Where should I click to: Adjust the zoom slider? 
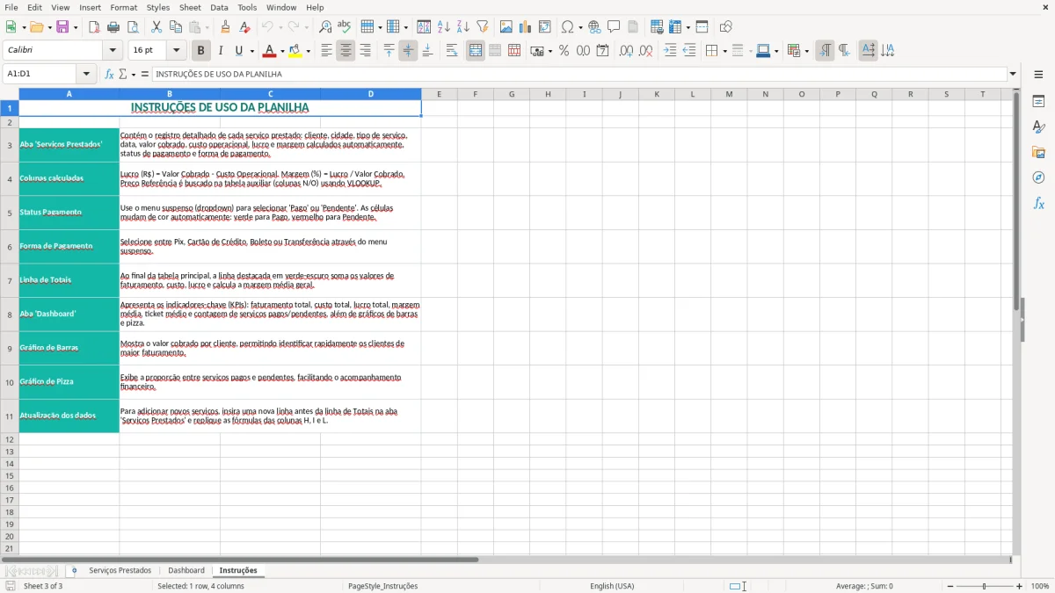[x=985, y=586]
